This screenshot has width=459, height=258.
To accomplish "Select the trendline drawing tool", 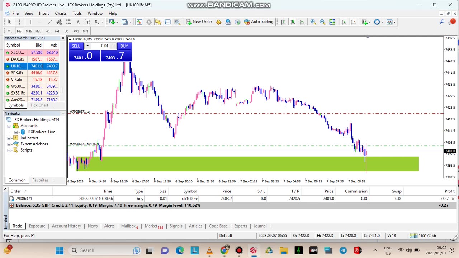I will tap(50, 22).
